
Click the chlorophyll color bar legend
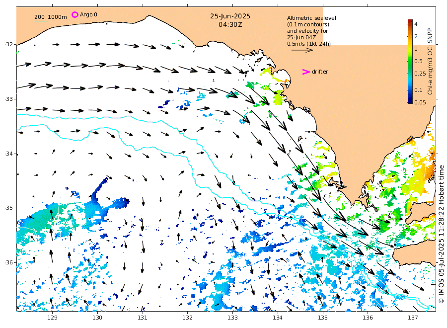coord(410,61)
